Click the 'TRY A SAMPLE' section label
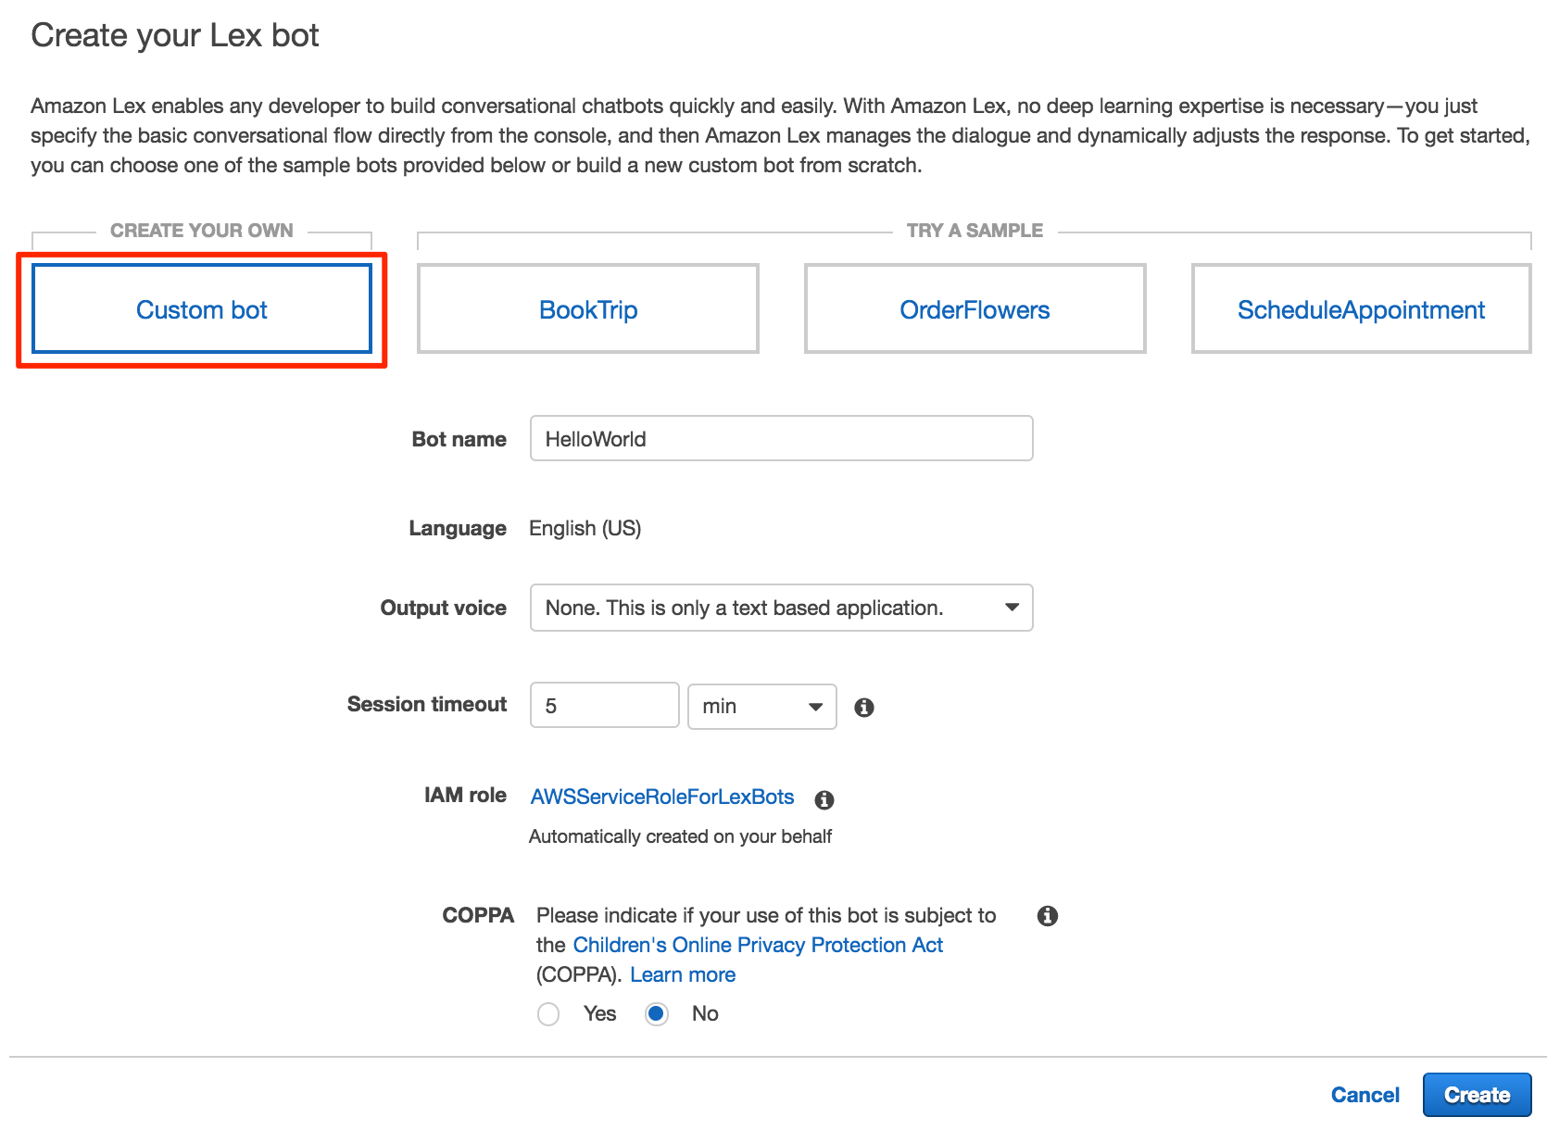This screenshot has height=1130, width=1547. (975, 231)
